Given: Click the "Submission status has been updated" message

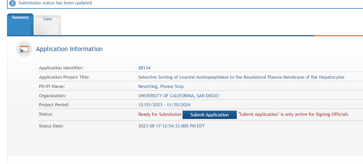Looking at the screenshot, I should pyautogui.click(x=55, y=3).
